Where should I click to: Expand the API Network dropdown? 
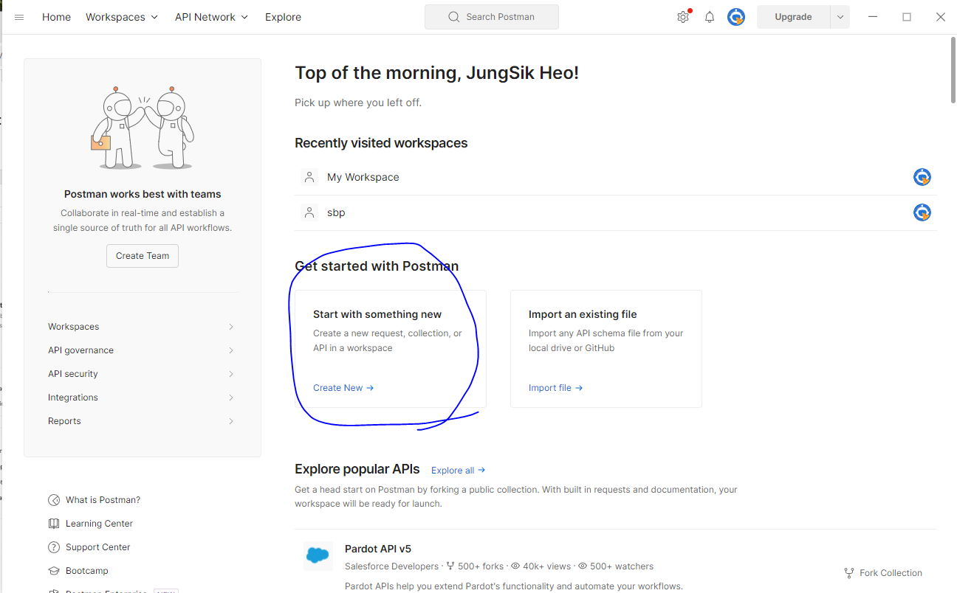click(x=211, y=17)
